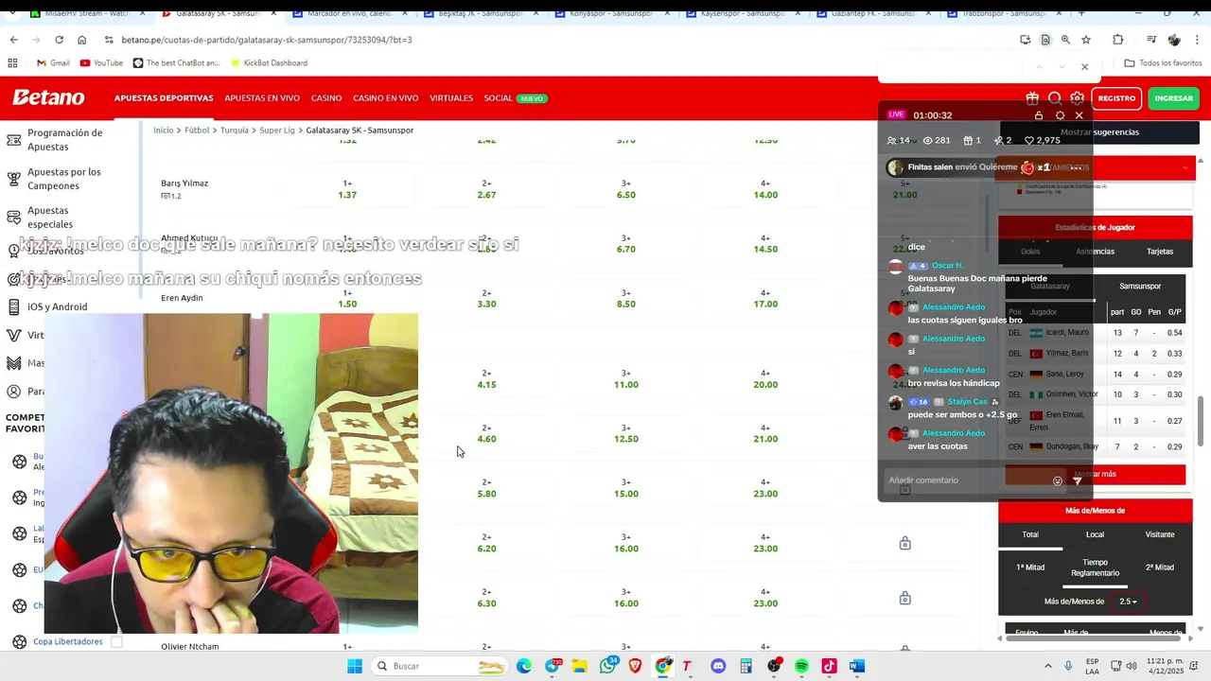Open the browser zoom magnifier icon
1211x681 pixels.
tap(1065, 40)
